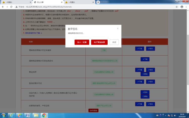Open Chrome profile avatar icon
189x118 pixels.
point(182,7)
